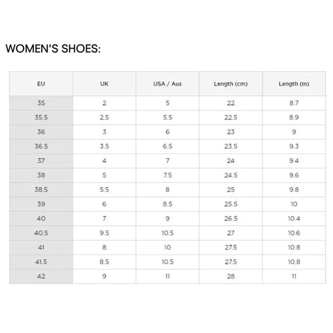This screenshot has width=333, height=333.
Task: Click the UK 9.5 cell
Action: 104,233
